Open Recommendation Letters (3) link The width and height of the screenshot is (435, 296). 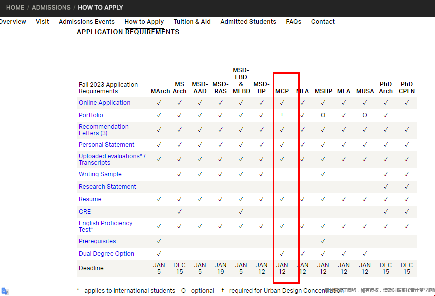tap(104, 130)
